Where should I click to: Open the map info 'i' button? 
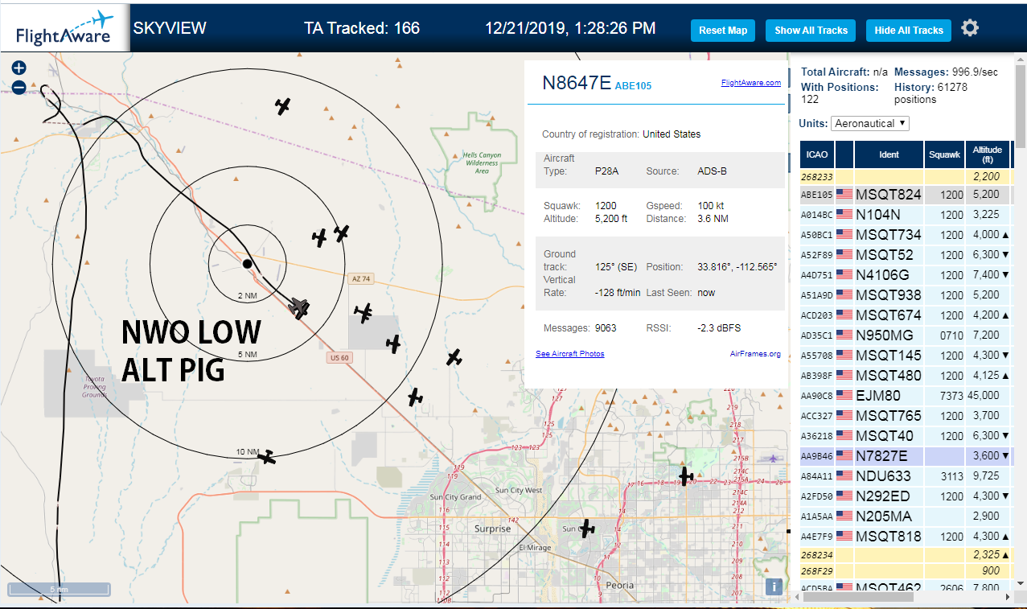click(774, 586)
